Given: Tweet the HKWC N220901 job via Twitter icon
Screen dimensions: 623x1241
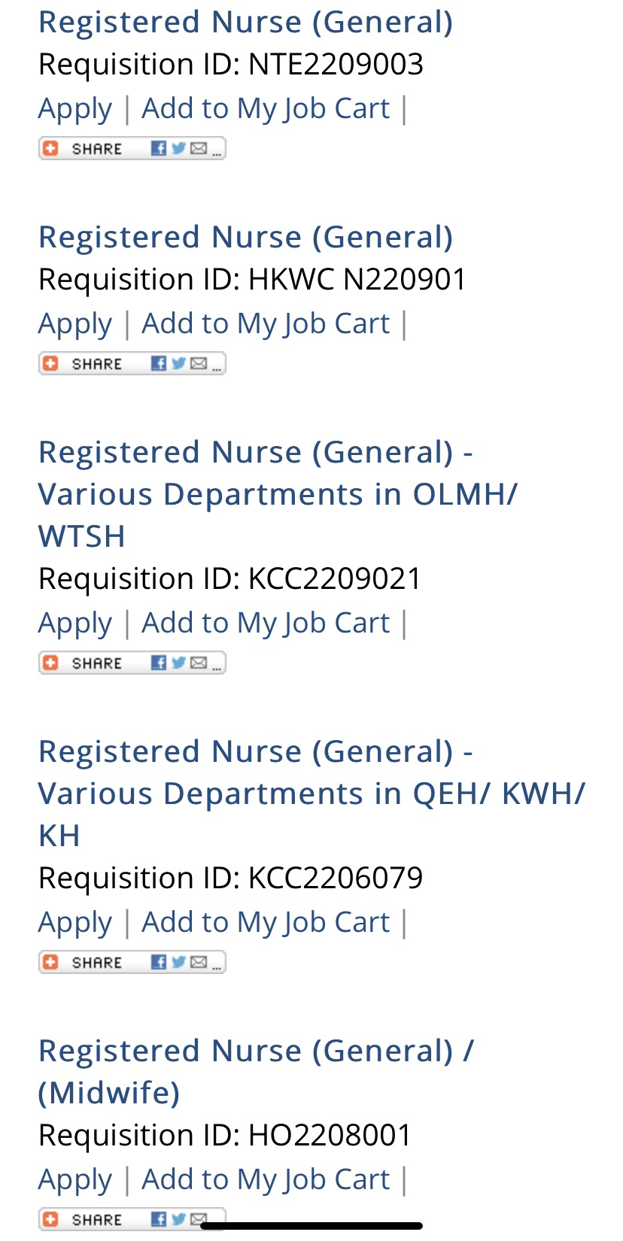Looking at the screenshot, I should (x=178, y=363).
